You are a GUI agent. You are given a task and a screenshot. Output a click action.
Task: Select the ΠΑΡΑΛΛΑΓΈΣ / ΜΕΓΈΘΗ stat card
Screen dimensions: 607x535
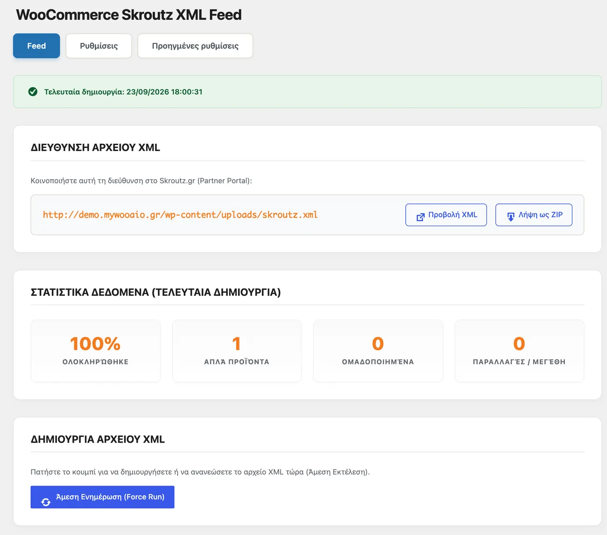coord(519,351)
